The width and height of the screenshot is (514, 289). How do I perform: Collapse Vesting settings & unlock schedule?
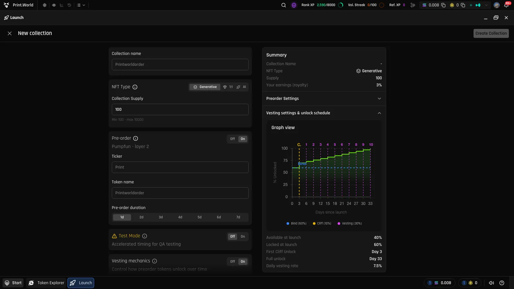[x=324, y=113]
